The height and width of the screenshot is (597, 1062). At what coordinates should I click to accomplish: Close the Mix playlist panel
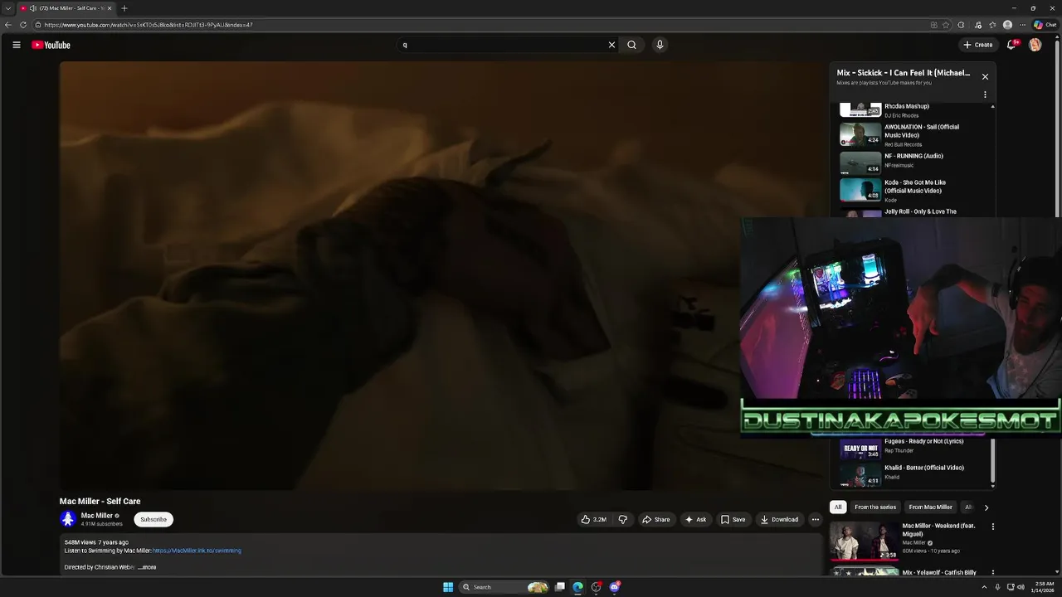pos(985,76)
